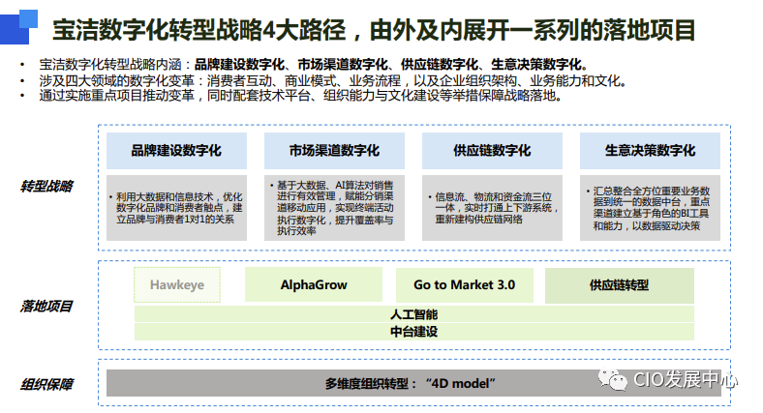The image size is (763, 413).
Task: Click the 品牌建设数字化 header box
Action: coord(176,151)
